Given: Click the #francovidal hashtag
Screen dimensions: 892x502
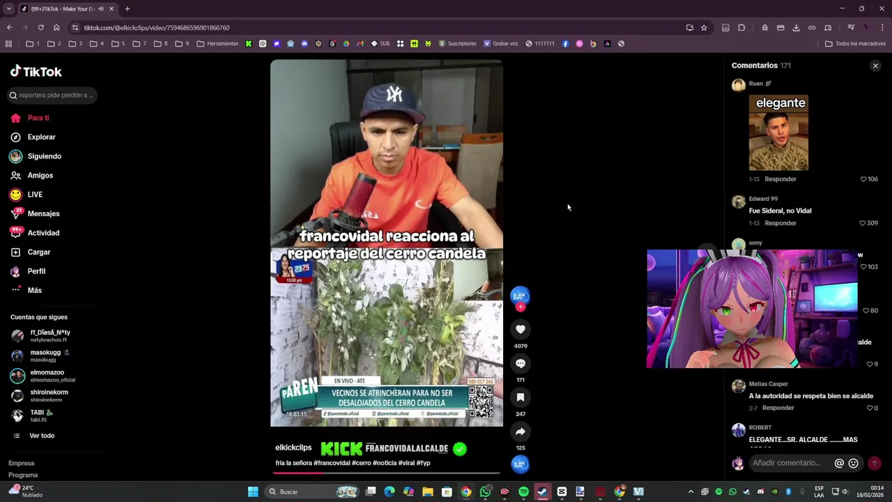Looking at the screenshot, I should [x=332, y=463].
